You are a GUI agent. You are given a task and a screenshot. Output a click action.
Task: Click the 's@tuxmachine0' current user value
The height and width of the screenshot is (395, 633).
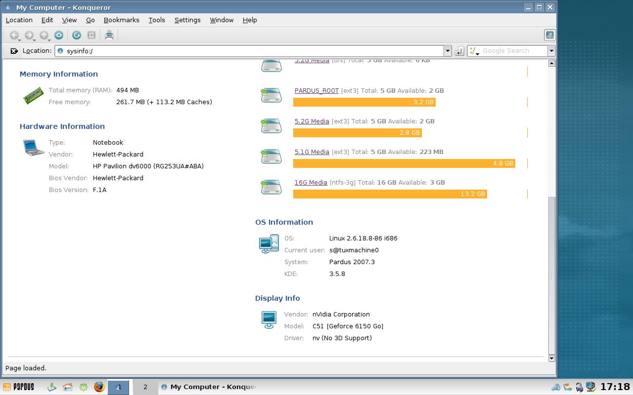354,250
